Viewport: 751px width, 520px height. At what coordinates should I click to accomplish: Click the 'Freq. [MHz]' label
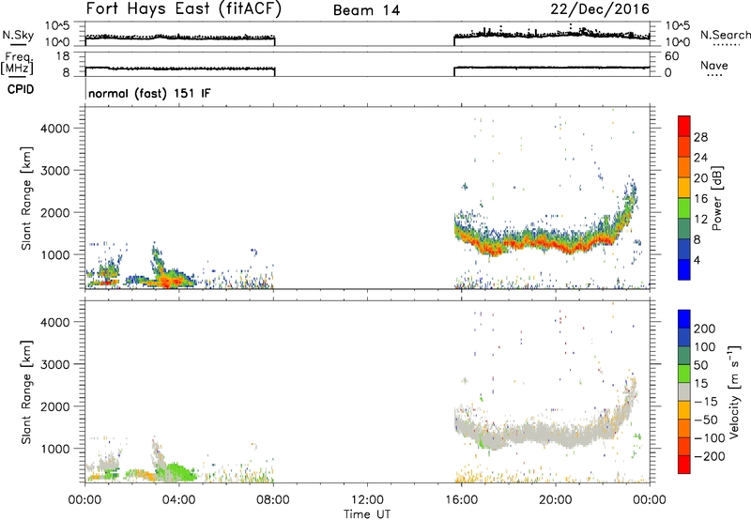[x=18, y=64]
